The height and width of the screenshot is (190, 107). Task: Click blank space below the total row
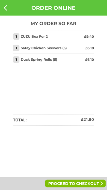tap(53, 151)
